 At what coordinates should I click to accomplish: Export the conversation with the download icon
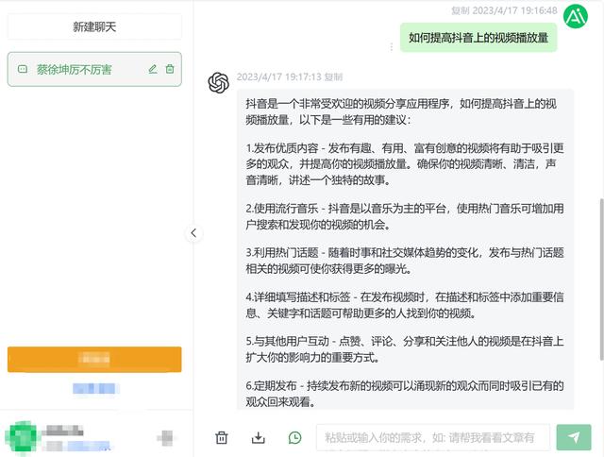259,437
